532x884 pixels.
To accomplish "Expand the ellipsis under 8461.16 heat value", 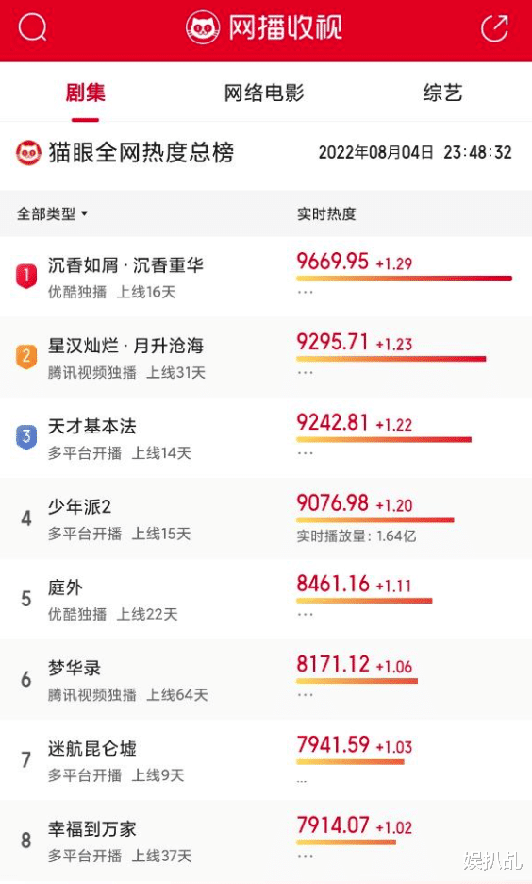I will 305,615.
